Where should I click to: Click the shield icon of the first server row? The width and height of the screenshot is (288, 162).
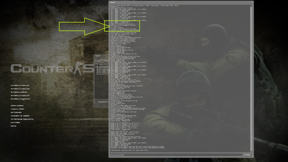point(97,66)
